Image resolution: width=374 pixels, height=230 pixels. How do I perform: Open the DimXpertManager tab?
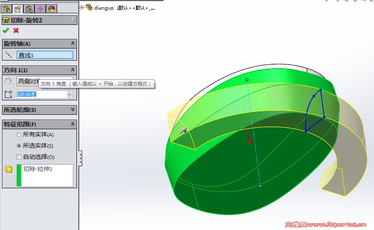40,9
